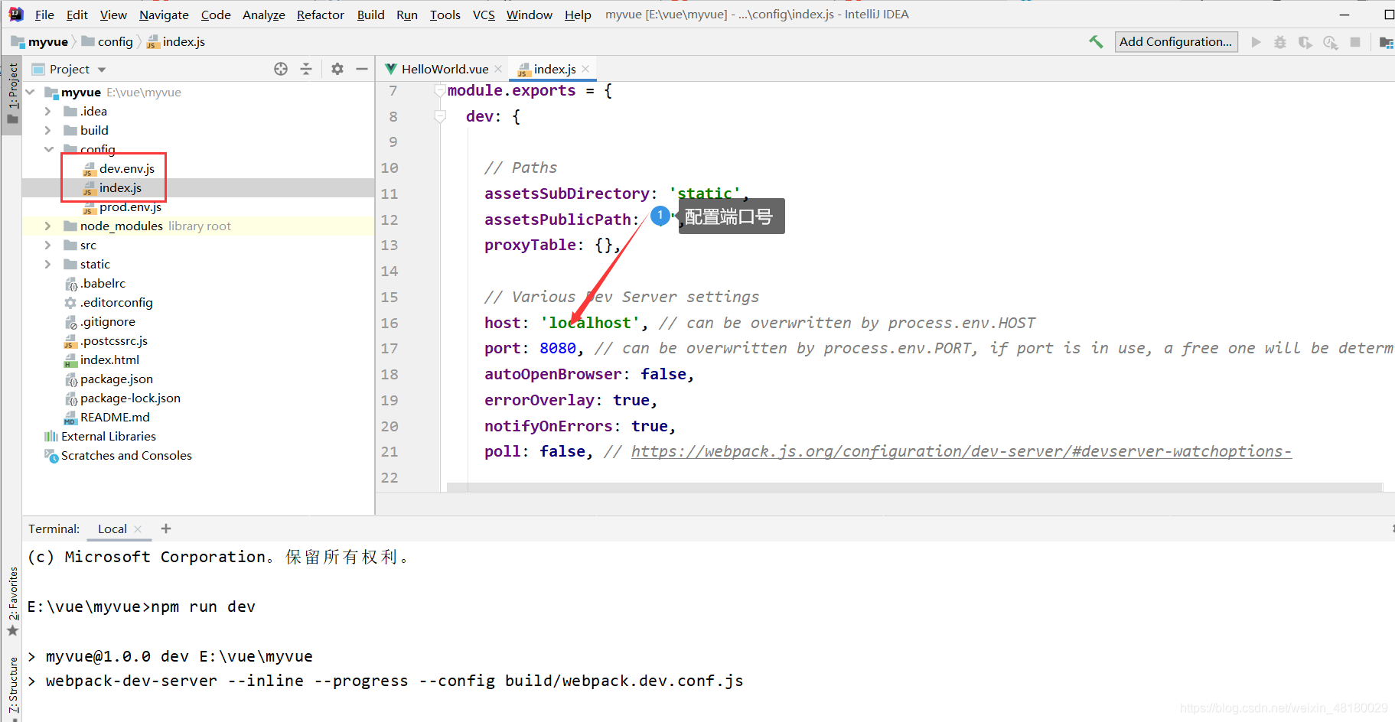The height and width of the screenshot is (722, 1395).
Task: Open the Tools menu
Action: [x=445, y=15]
